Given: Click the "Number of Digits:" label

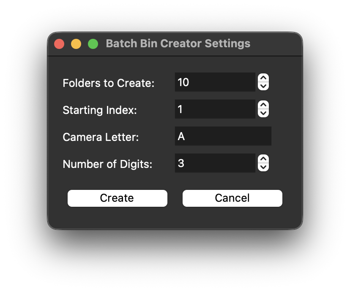Looking at the screenshot, I should point(107,164).
